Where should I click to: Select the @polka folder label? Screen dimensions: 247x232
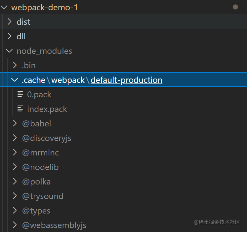pos(36,182)
